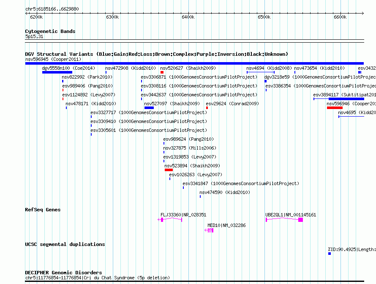Click the magenta MED10 gene glyph
376x284 pixels.
[209, 230]
